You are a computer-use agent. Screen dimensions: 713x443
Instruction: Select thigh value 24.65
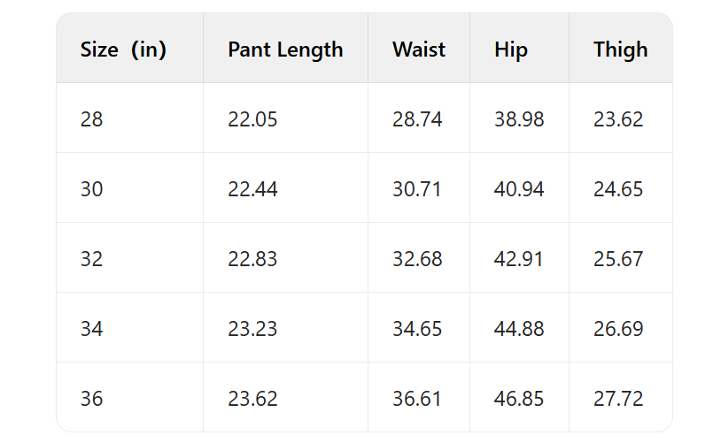(618, 189)
